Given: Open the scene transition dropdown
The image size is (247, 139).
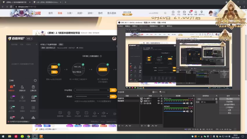Looking at the screenshot, I should (x=205, y=99).
